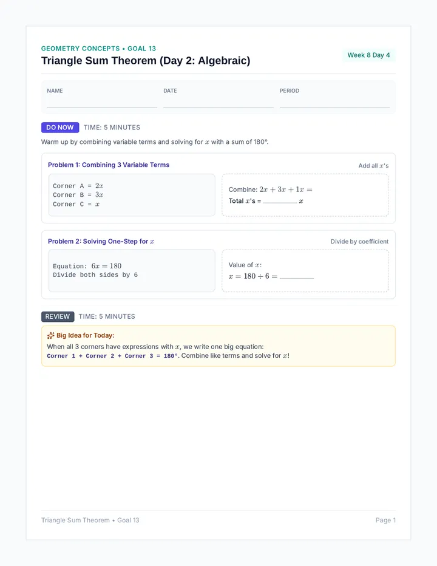
Task: Click the NAME blank line
Action: click(x=102, y=107)
